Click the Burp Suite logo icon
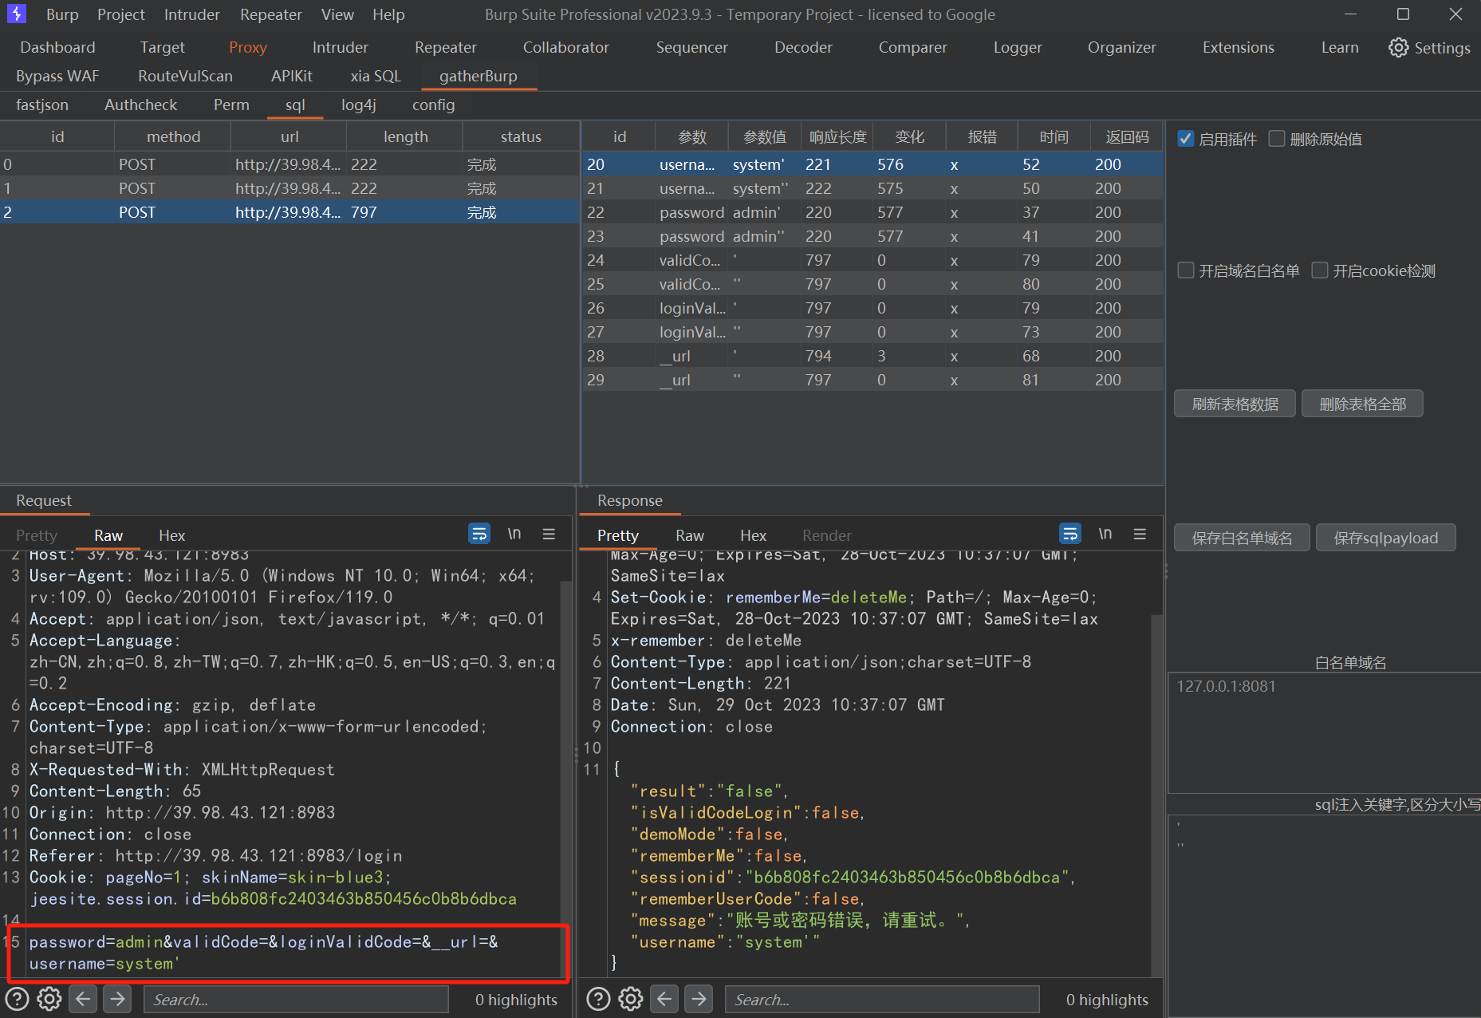This screenshot has height=1018, width=1481. click(x=17, y=14)
